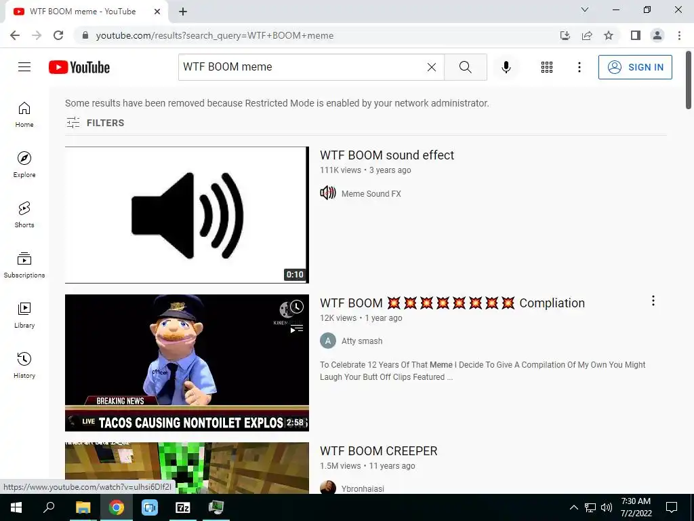Visit the Atty smash channel name
694x521 pixels.
(362, 341)
